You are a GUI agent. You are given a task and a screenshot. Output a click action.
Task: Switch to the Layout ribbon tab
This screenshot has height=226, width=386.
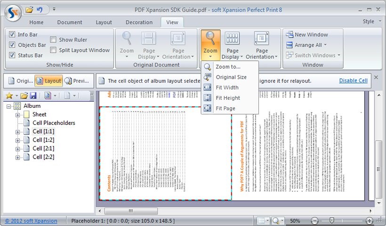(x=104, y=22)
